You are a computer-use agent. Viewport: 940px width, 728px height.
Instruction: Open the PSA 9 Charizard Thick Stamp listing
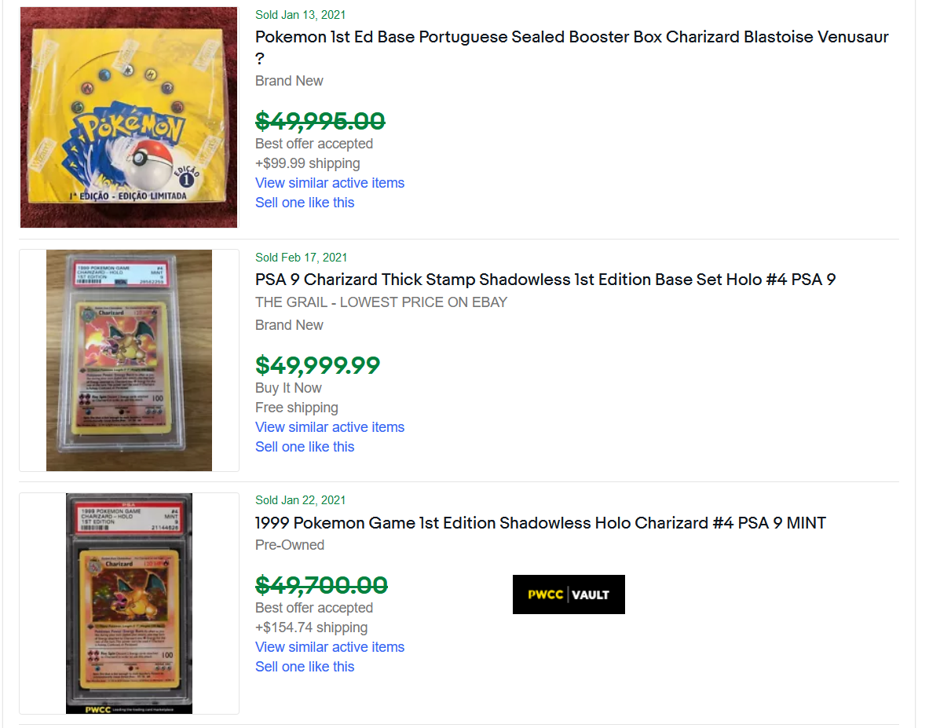(x=545, y=280)
